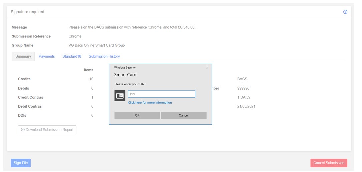Viewport: 362px width, 172px height.
Task: Follow 'Click here for more information' link
Action: click(x=150, y=103)
